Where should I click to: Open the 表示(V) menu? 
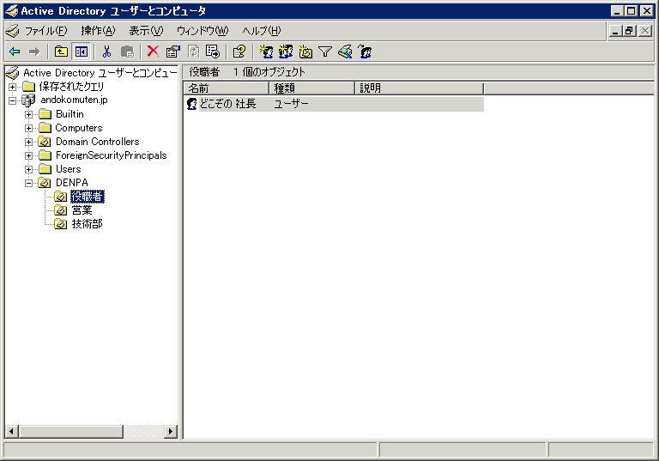146,31
